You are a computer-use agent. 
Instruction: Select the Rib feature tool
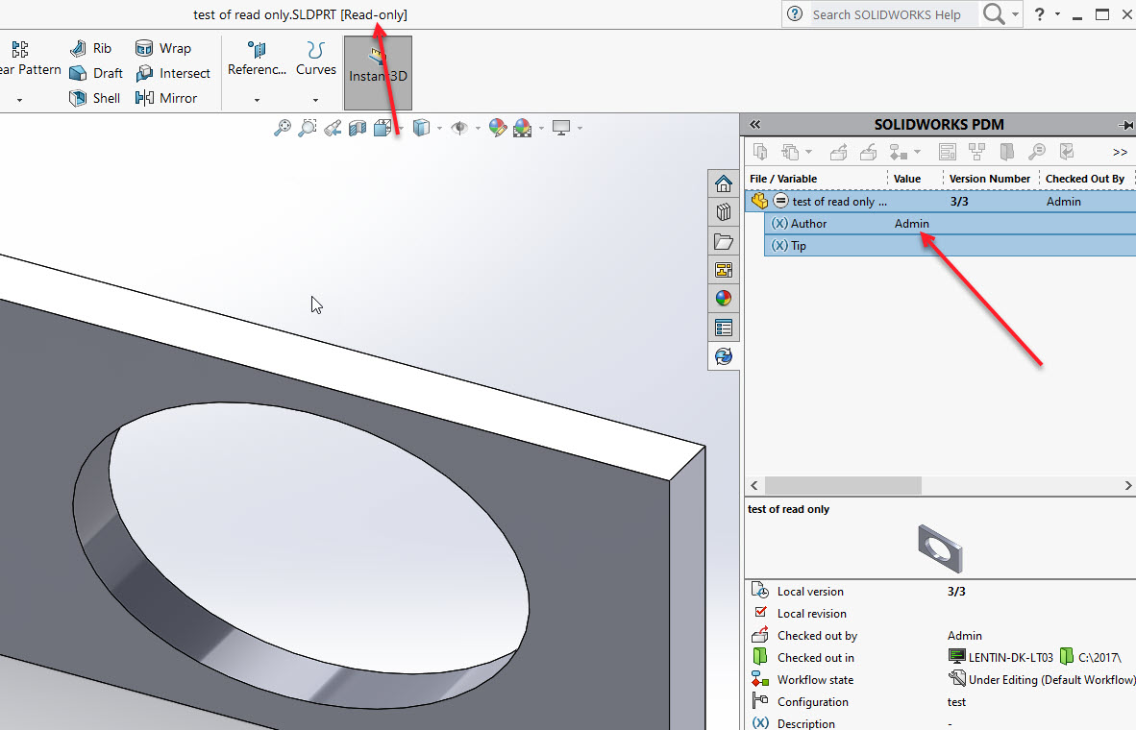click(x=91, y=48)
